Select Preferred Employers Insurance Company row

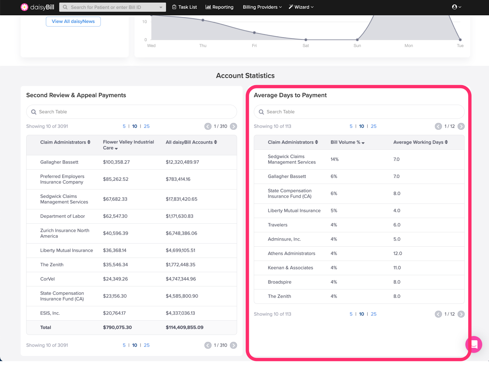click(x=131, y=179)
